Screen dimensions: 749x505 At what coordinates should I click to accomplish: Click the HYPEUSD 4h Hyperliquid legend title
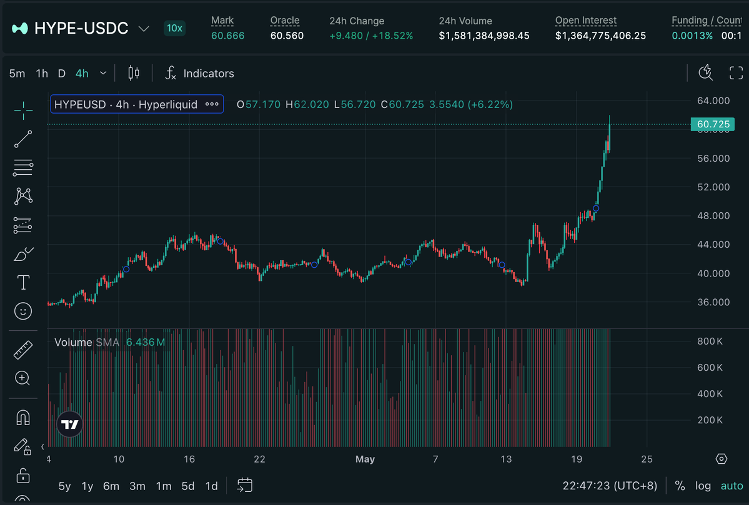click(x=126, y=104)
